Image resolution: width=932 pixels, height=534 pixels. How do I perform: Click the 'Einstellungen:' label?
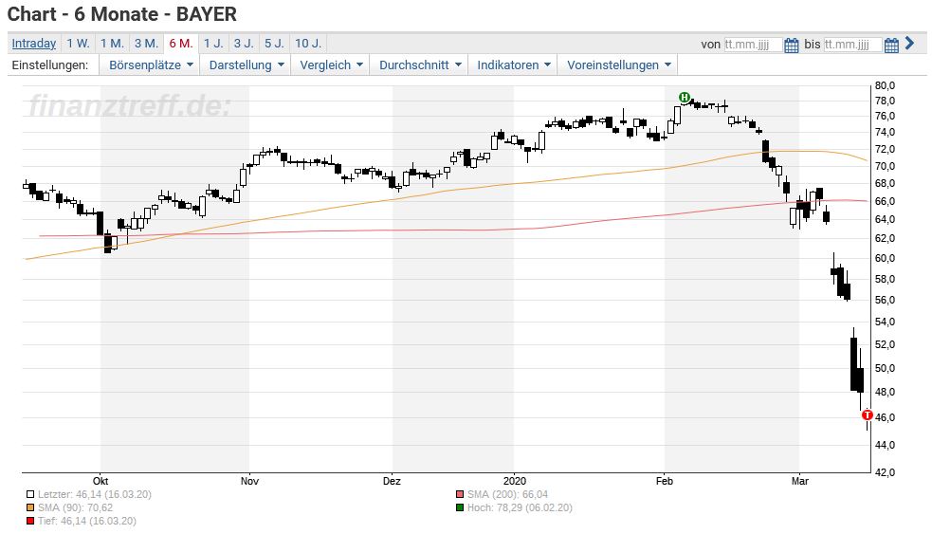coord(50,64)
